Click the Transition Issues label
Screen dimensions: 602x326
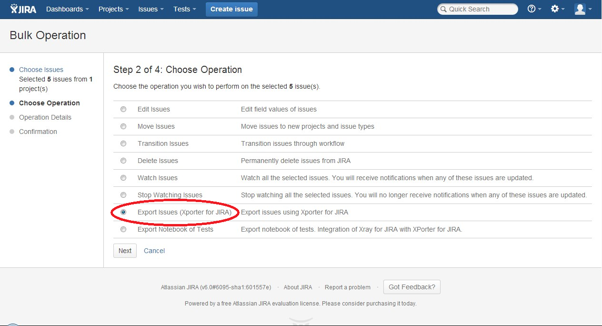point(163,143)
